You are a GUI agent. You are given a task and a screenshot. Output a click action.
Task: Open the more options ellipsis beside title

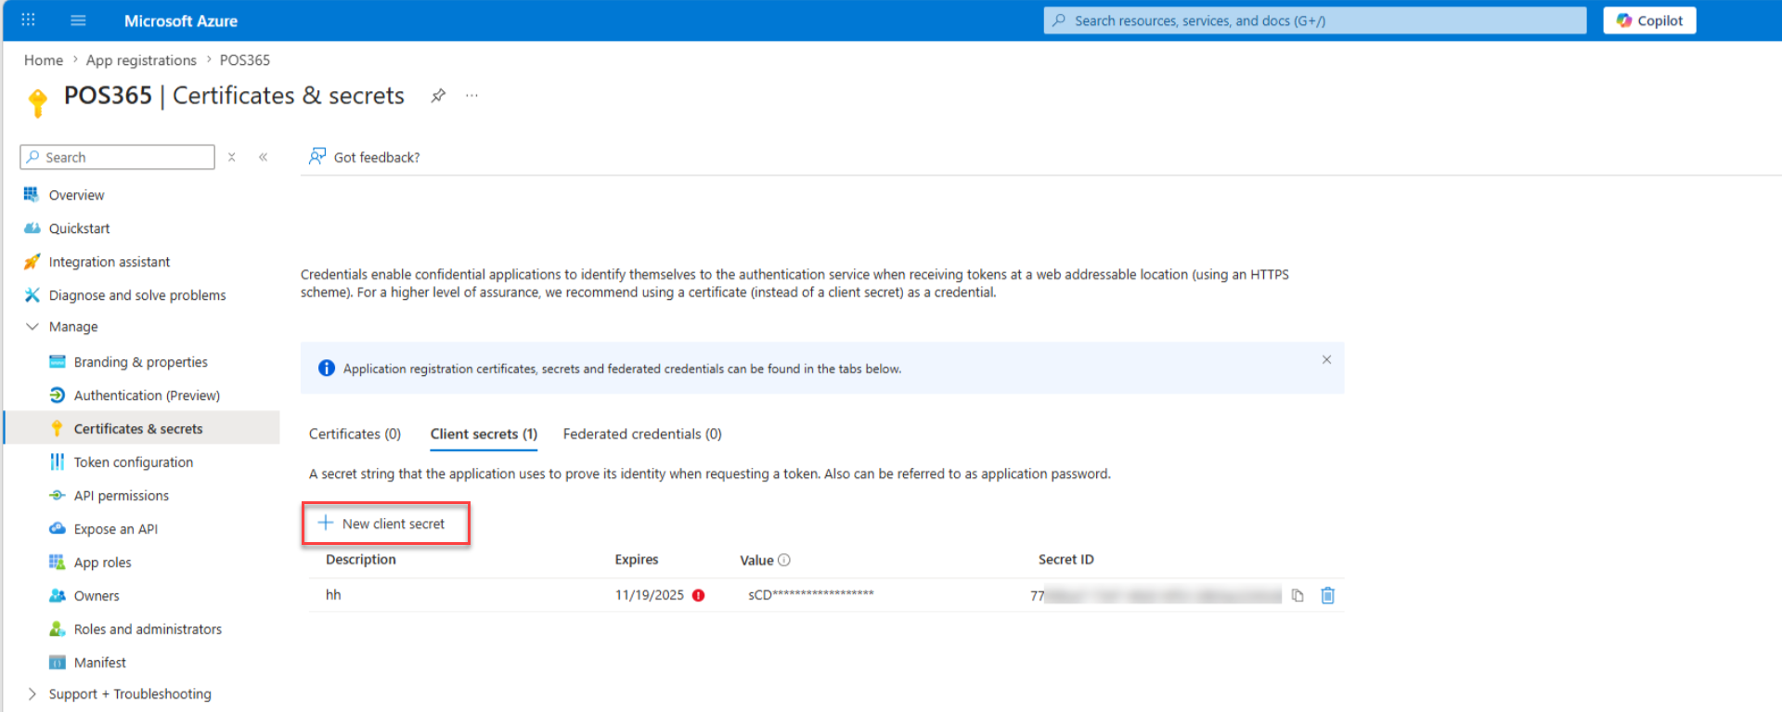tap(471, 96)
